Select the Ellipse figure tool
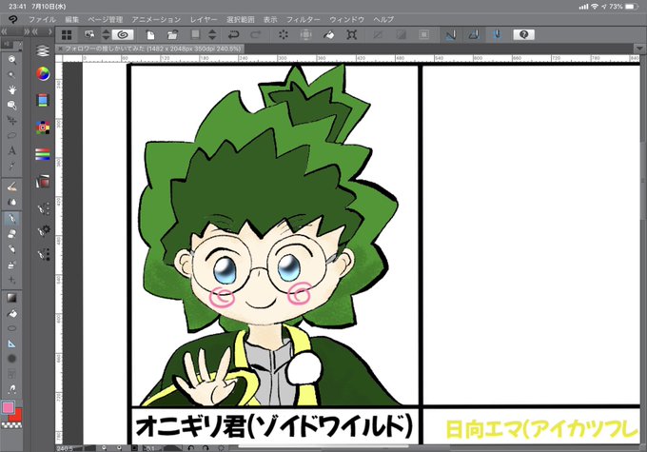Screen dimensions: 647x452 (12, 328)
